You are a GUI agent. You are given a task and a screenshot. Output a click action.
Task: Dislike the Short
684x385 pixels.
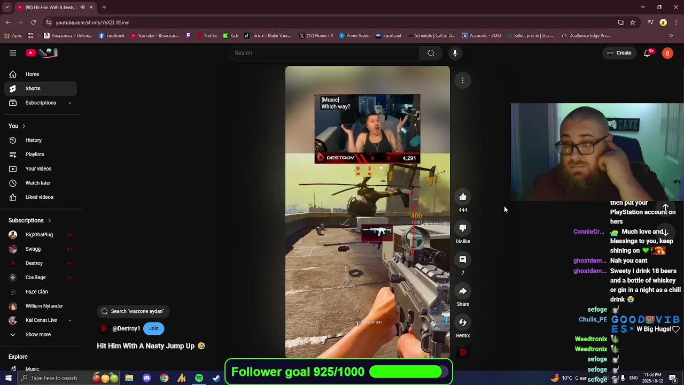click(x=463, y=228)
